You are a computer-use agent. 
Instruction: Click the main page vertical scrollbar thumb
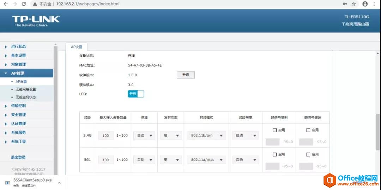(377, 132)
